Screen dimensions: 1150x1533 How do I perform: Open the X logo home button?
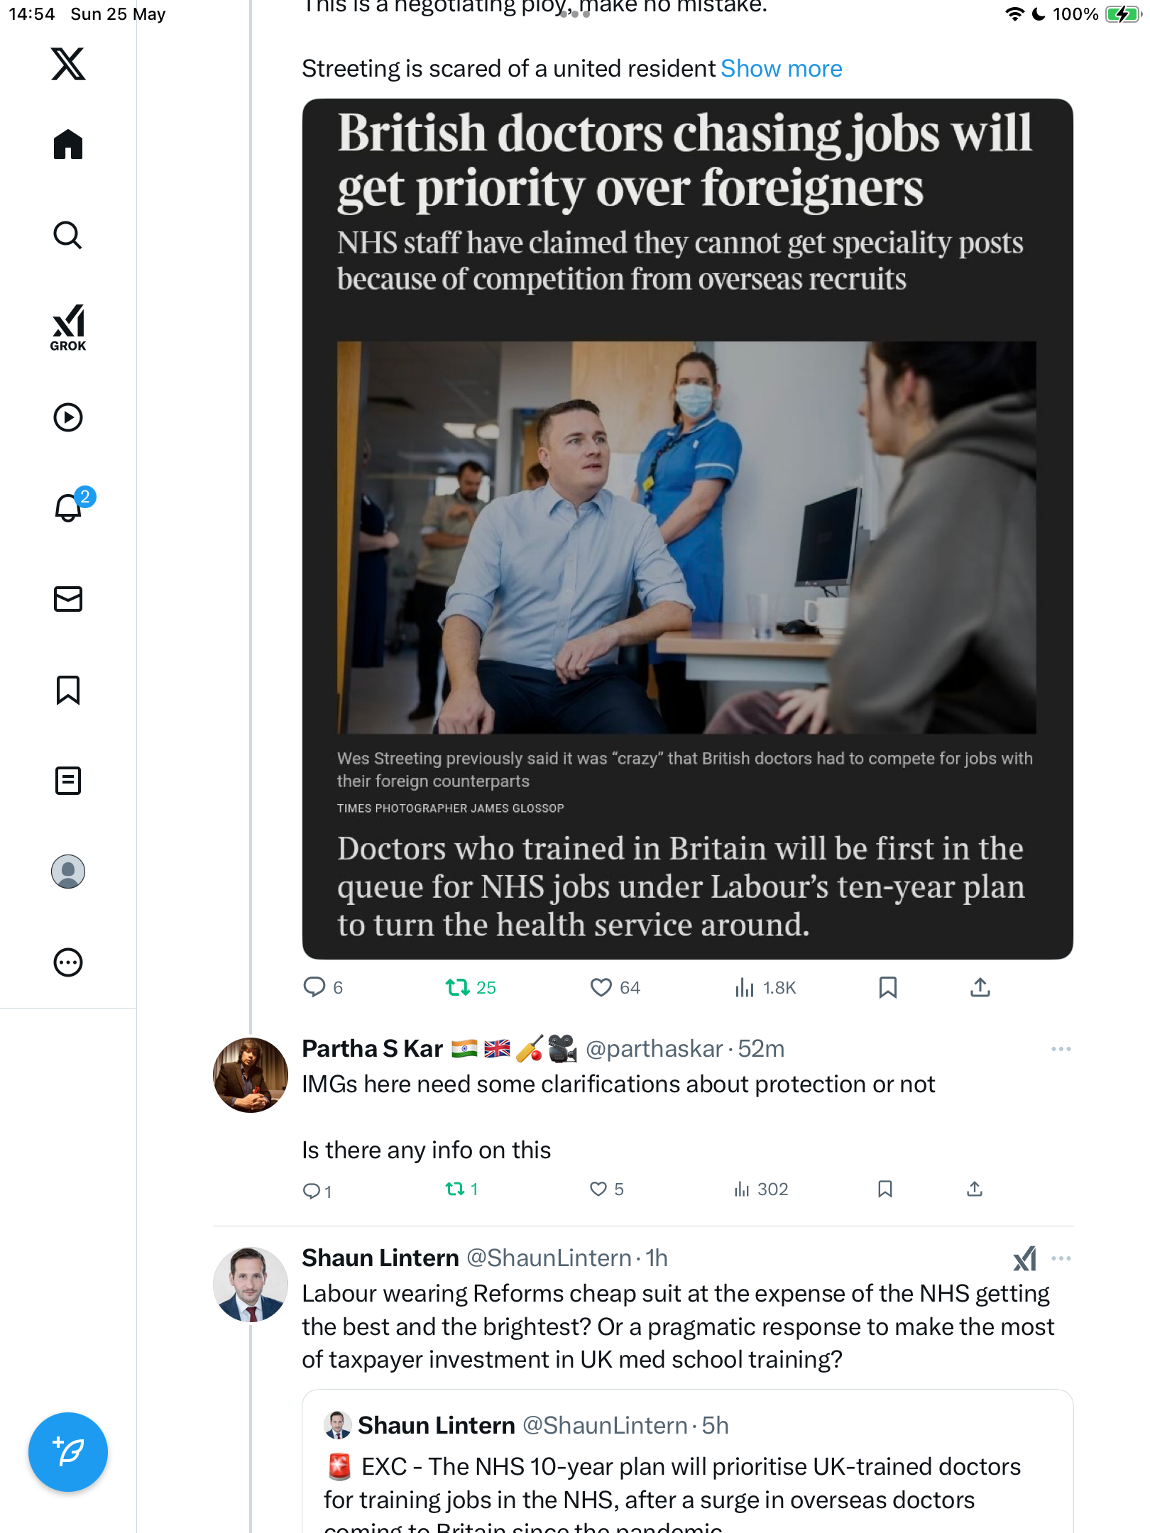tap(68, 64)
